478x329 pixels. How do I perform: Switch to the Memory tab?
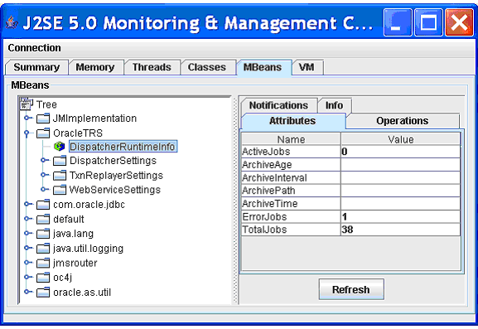95,67
